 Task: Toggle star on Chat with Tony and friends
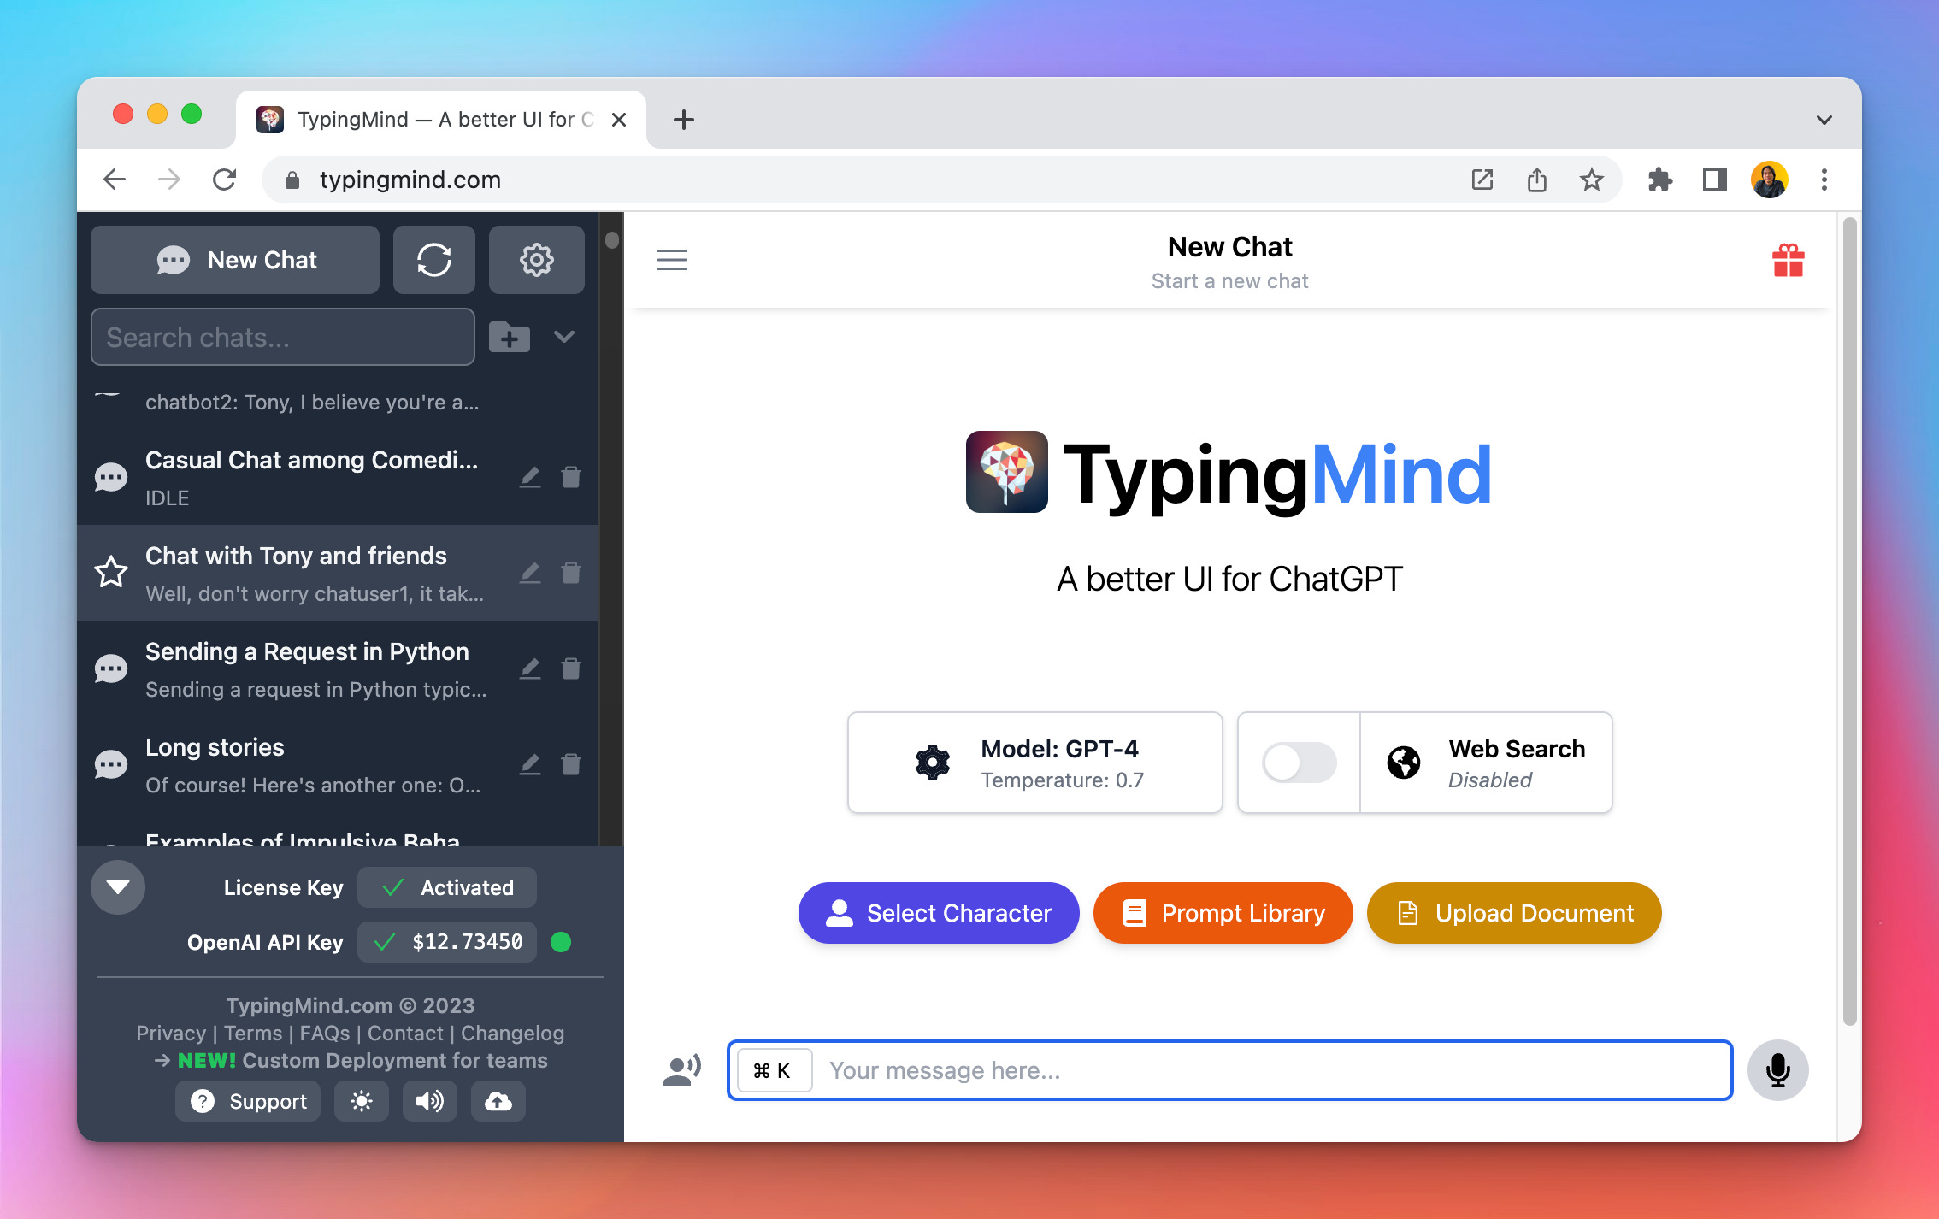111,572
